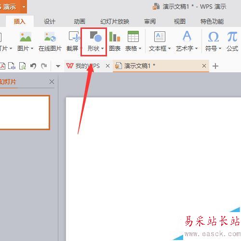The height and width of the screenshot is (241, 241).
Task: Click the 形状 shapes icon
Action: tap(96, 37)
